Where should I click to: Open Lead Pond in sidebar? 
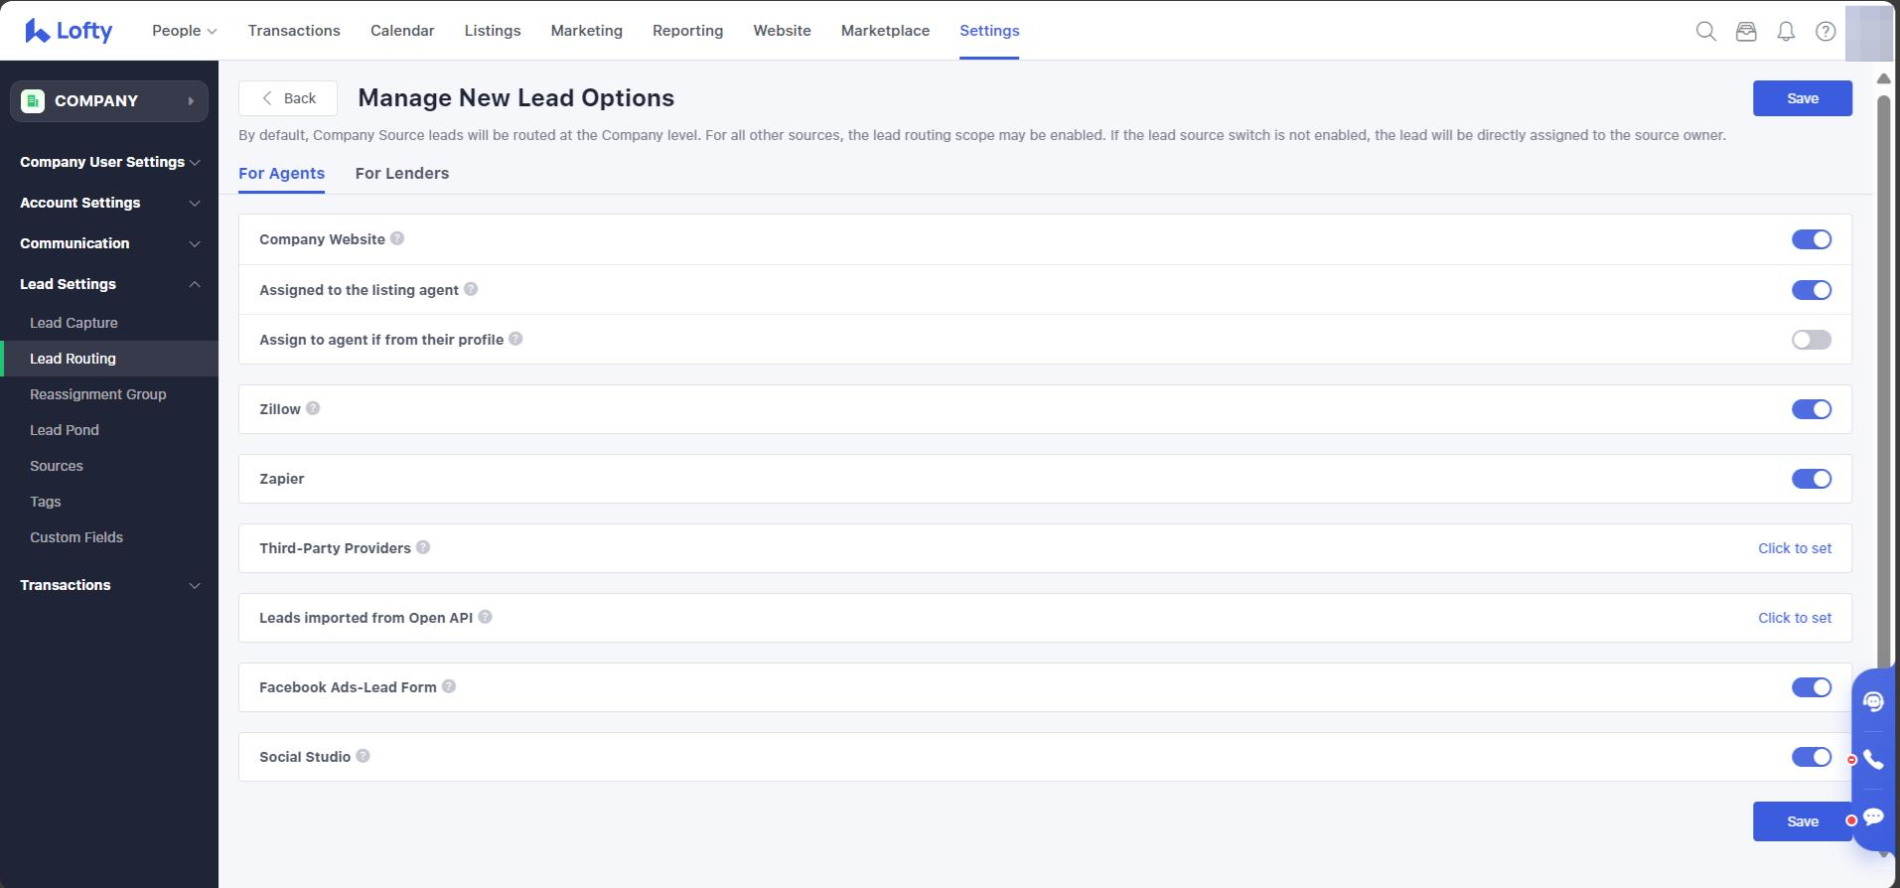coord(65,430)
